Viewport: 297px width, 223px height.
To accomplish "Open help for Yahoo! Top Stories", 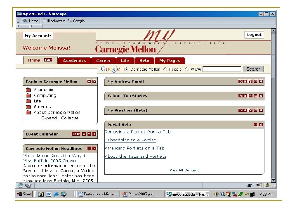I will coord(250,96).
